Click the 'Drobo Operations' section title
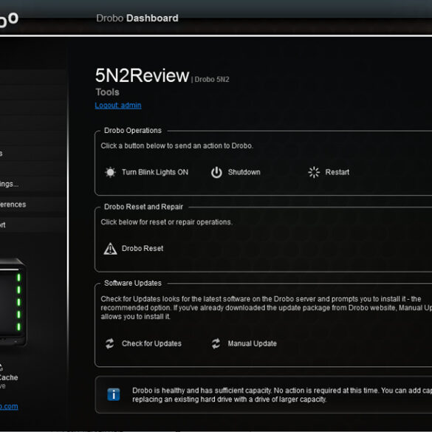This screenshot has height=432, width=432. tap(133, 130)
